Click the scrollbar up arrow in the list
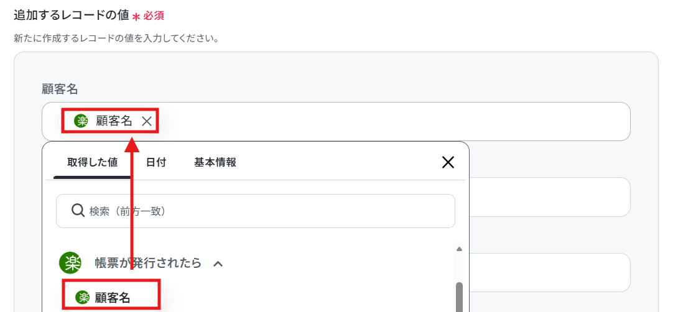 [459, 249]
